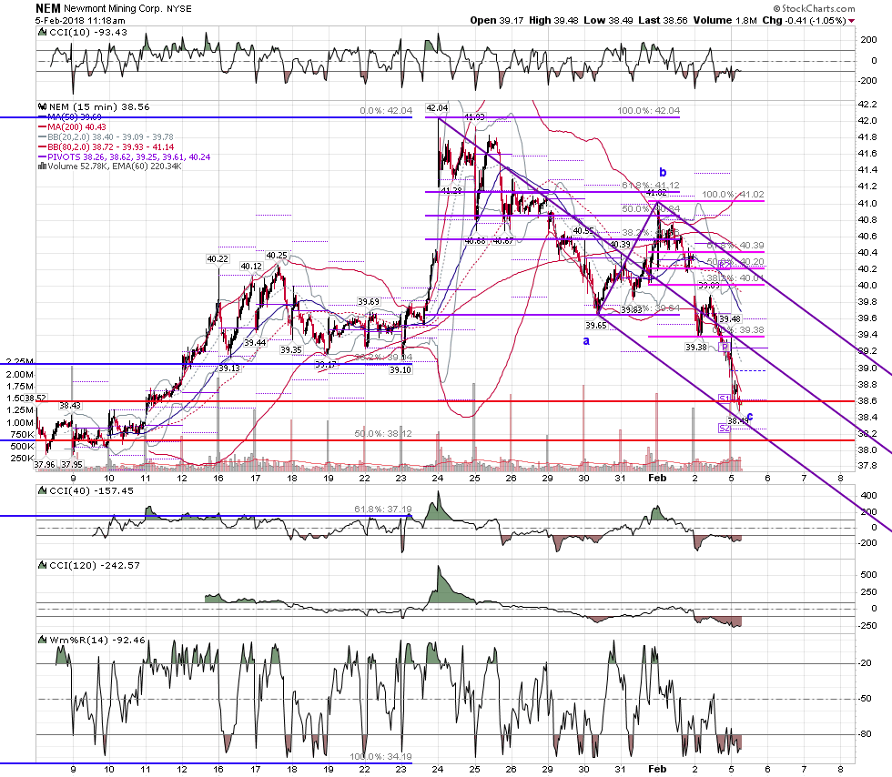
Task: Click the NEM ticker symbol in the title
Action: [47, 8]
